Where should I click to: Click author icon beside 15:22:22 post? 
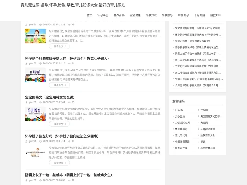[26, 25]
